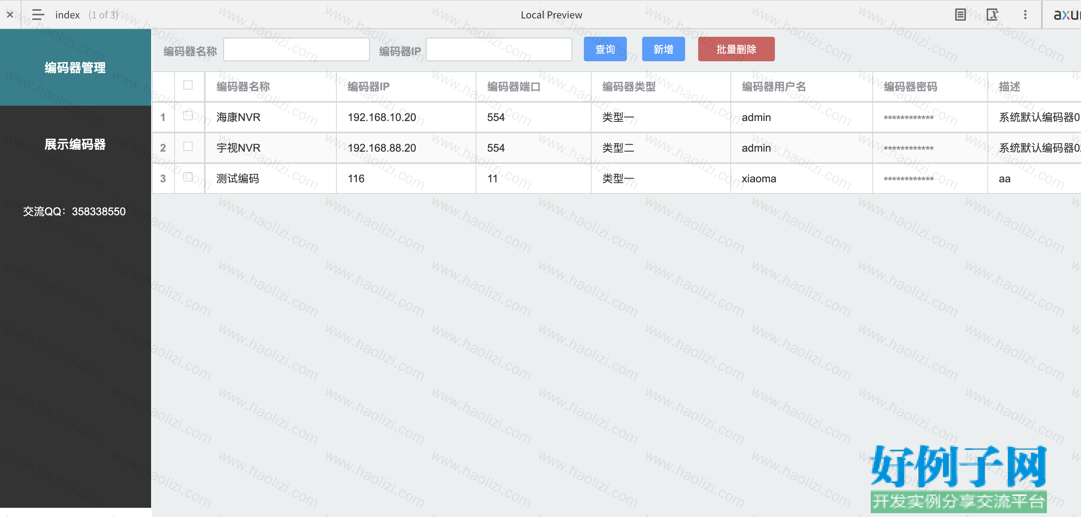The height and width of the screenshot is (517, 1081).
Task: Click the 新增 add button
Action: pyautogui.click(x=664, y=49)
